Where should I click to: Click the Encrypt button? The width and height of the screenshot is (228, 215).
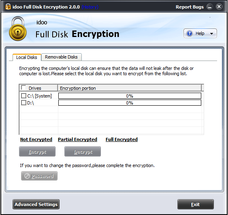[37, 152]
